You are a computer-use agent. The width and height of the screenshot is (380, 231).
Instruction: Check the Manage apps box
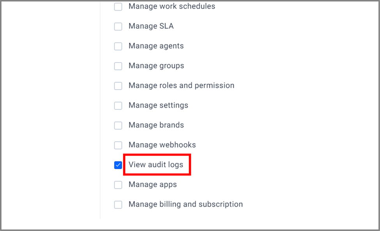pyautogui.click(x=118, y=185)
